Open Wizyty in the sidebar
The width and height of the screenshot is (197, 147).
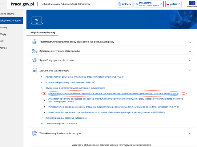tap(3, 34)
